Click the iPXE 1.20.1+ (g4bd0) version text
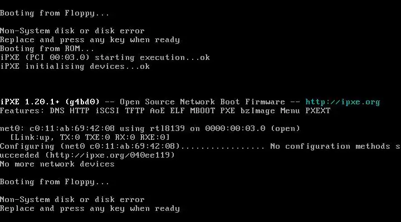This screenshot has height=222, width=401. [x=50, y=102]
